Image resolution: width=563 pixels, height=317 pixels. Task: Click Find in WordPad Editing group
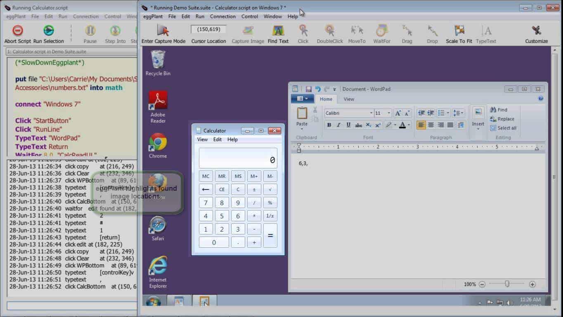(x=499, y=110)
